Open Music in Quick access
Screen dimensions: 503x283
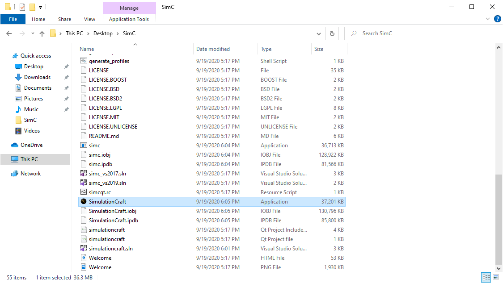(x=31, y=109)
